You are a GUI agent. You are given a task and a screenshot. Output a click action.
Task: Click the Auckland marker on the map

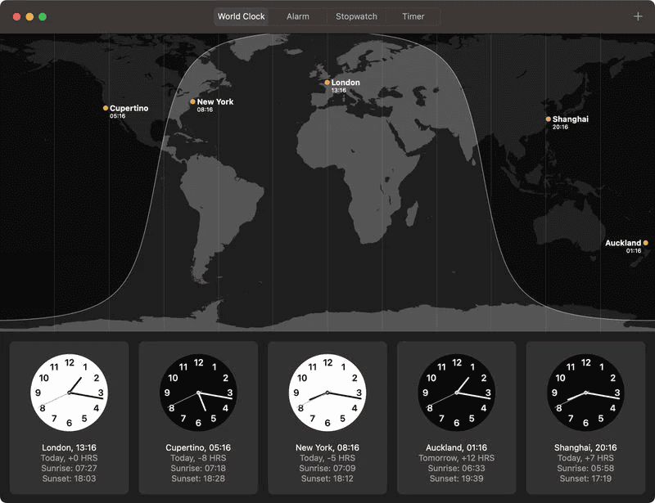(646, 243)
